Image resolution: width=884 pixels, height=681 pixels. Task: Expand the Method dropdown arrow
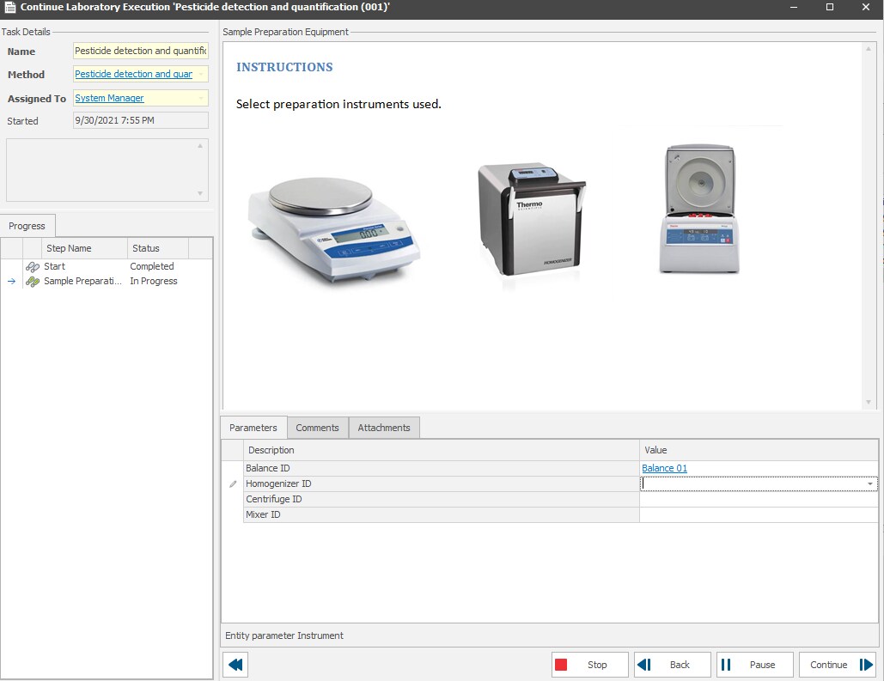pyautogui.click(x=202, y=75)
